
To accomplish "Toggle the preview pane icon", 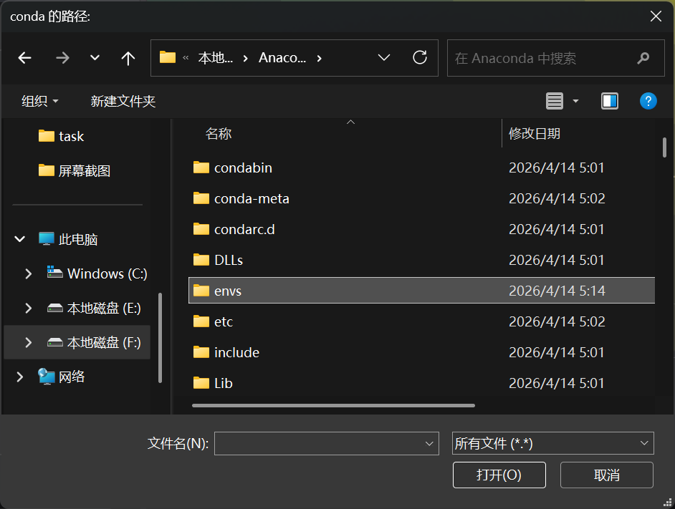I will click(x=610, y=101).
